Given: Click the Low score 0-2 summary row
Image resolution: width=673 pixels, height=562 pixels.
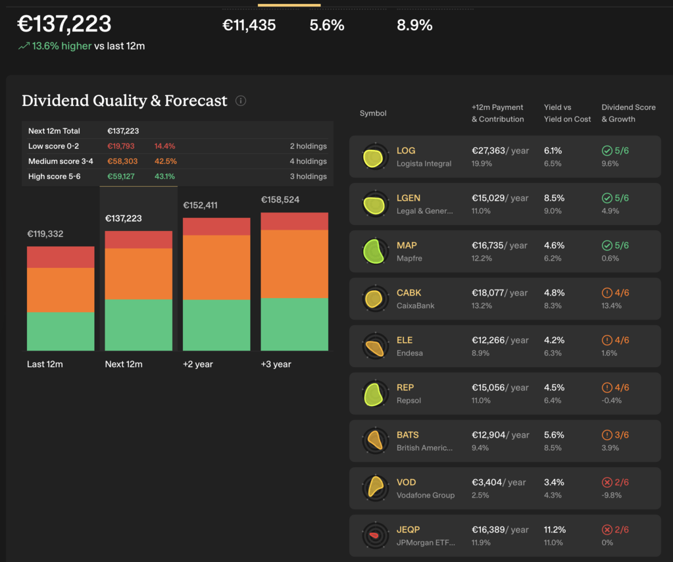Looking at the screenshot, I should pyautogui.click(x=177, y=146).
